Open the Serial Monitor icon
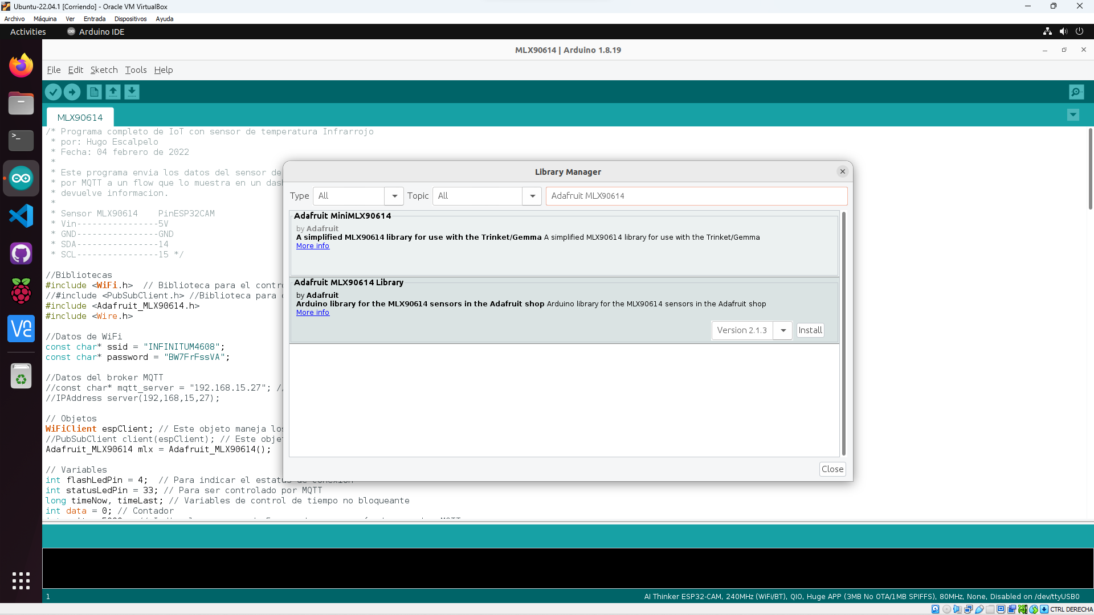 (x=1076, y=92)
